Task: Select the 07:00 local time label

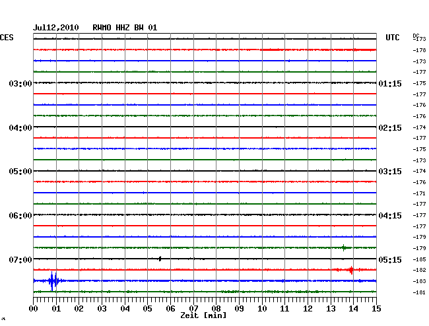Action: [x=20, y=259]
